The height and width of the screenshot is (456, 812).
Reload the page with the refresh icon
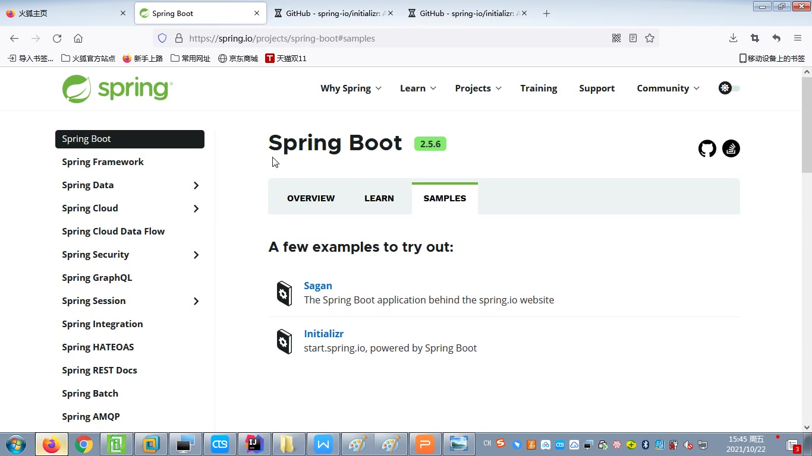(57, 39)
